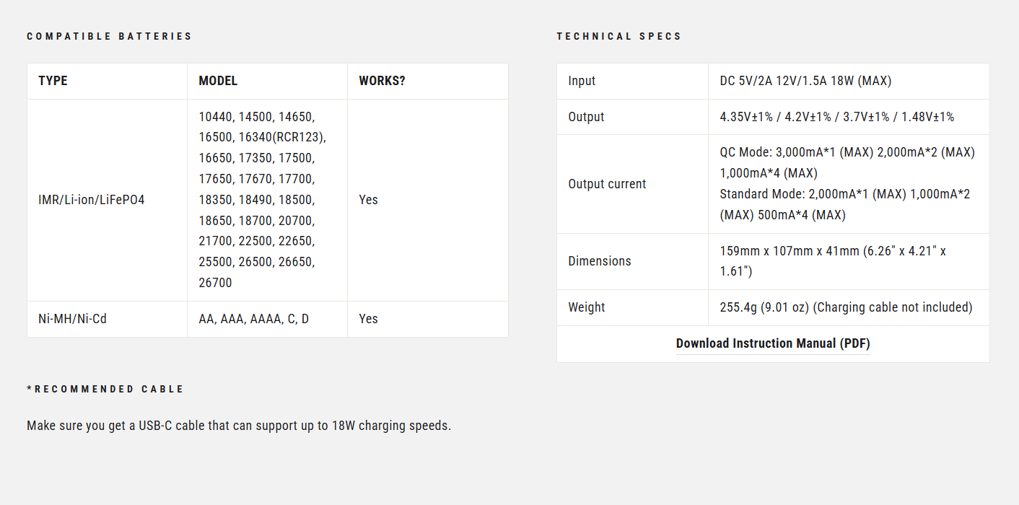Click the QC Mode output current text
The width and height of the screenshot is (1019, 505).
[x=847, y=163]
